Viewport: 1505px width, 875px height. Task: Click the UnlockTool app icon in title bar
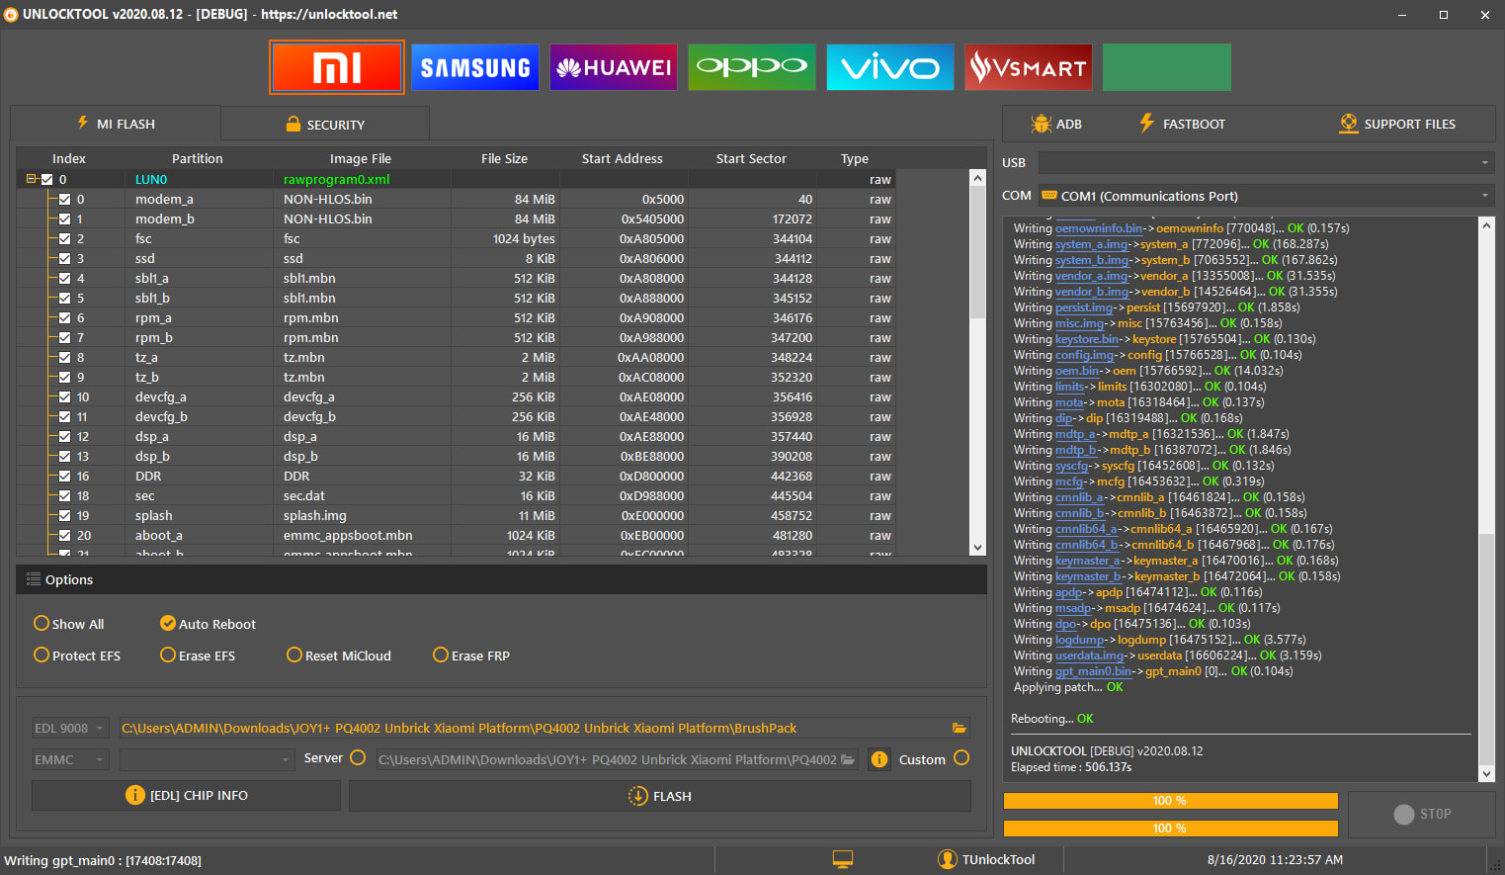point(11,14)
